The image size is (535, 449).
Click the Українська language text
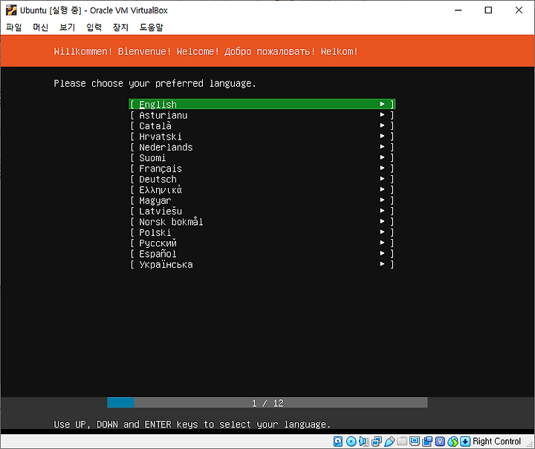[x=166, y=265]
